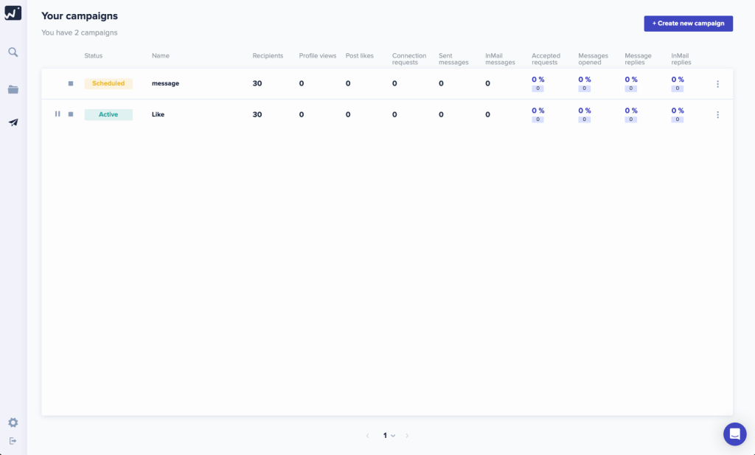Click the Active status badge

point(108,115)
